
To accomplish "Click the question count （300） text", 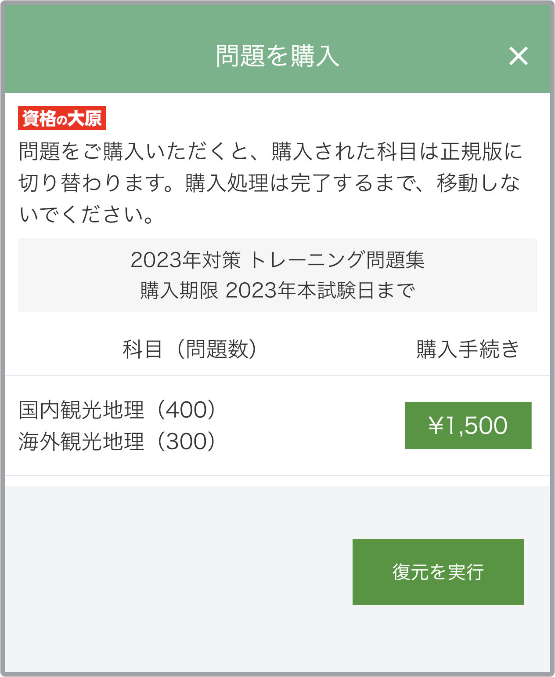I will tap(186, 441).
